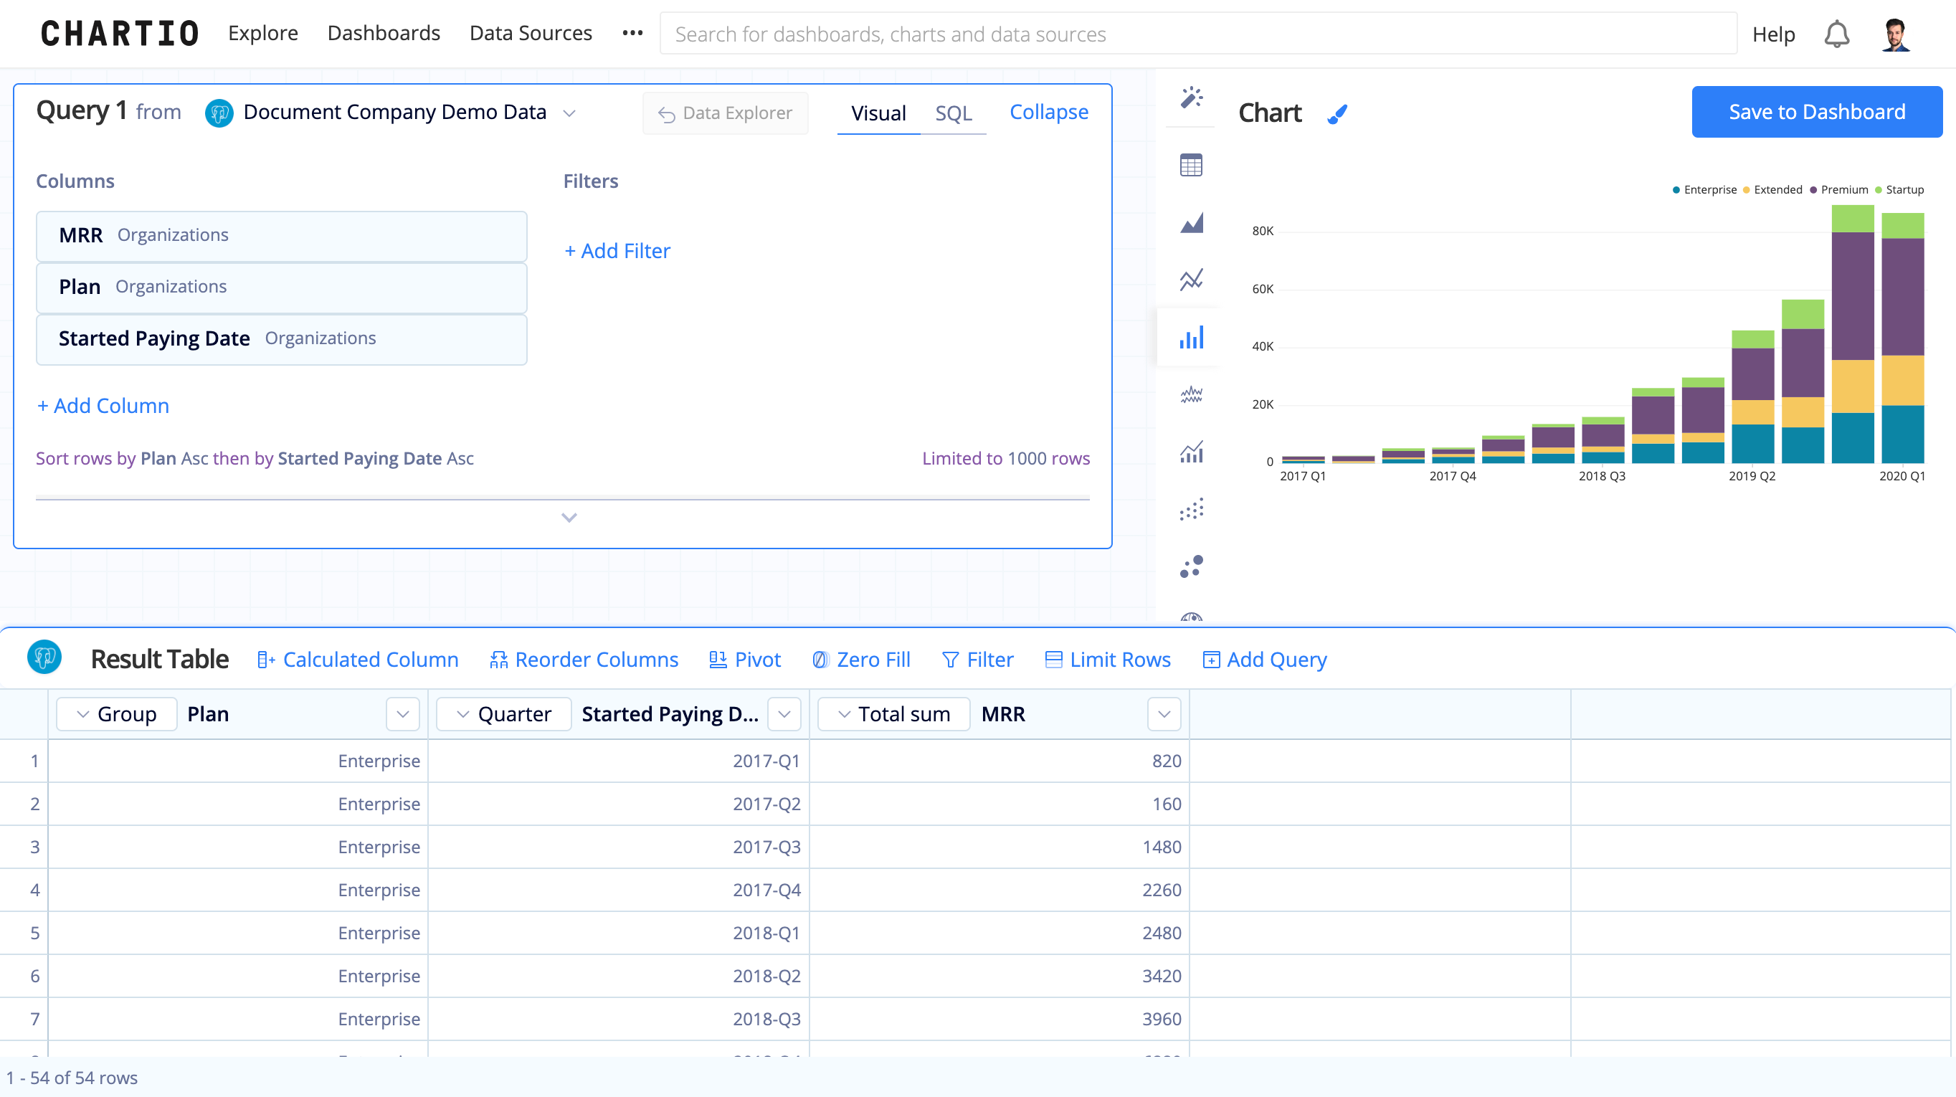Select the bar chart type icon
The height and width of the screenshot is (1097, 1956).
click(1192, 338)
